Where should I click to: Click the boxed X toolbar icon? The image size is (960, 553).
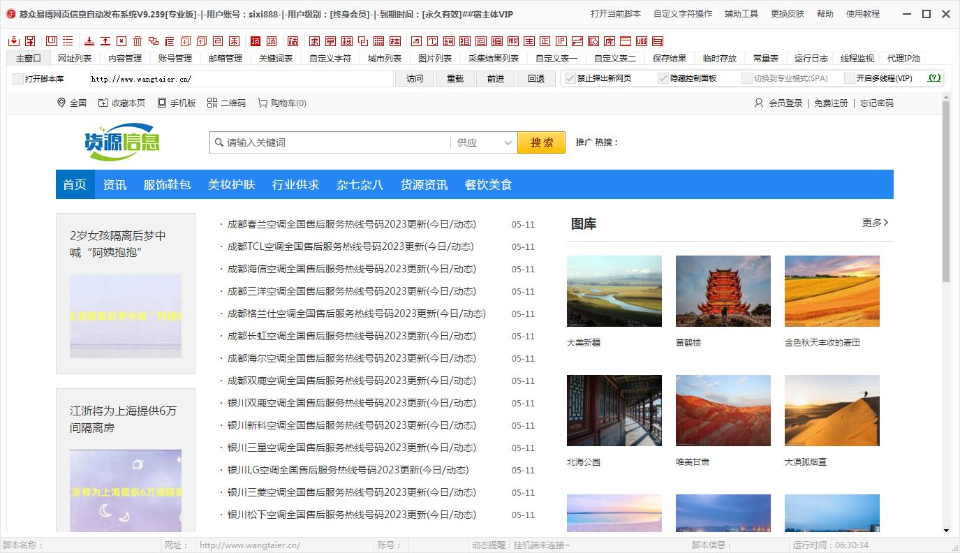coord(121,41)
